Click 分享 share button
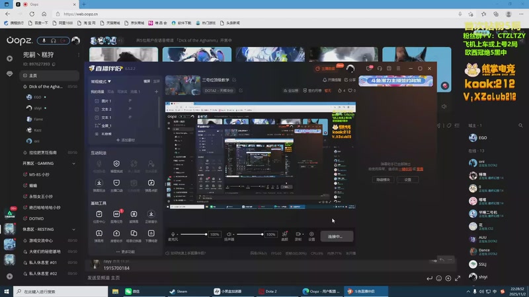 click(x=350, y=80)
